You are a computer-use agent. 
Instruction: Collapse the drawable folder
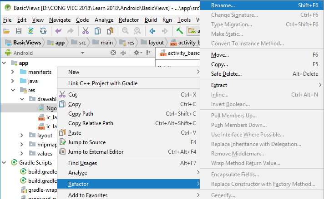pos(22,99)
